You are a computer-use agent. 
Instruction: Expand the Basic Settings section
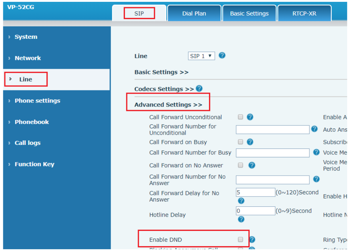coord(161,72)
